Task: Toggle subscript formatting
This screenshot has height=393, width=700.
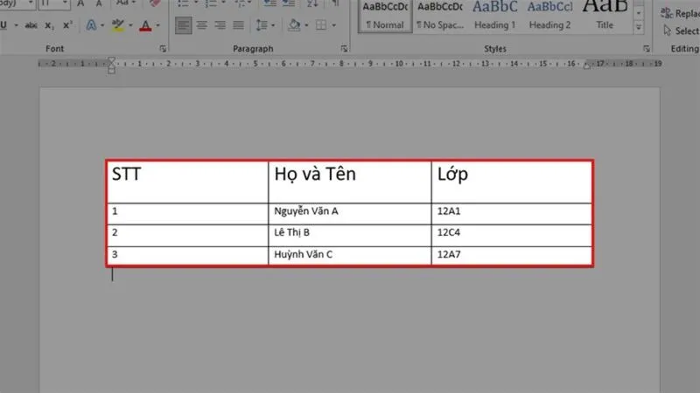Action: [x=49, y=25]
